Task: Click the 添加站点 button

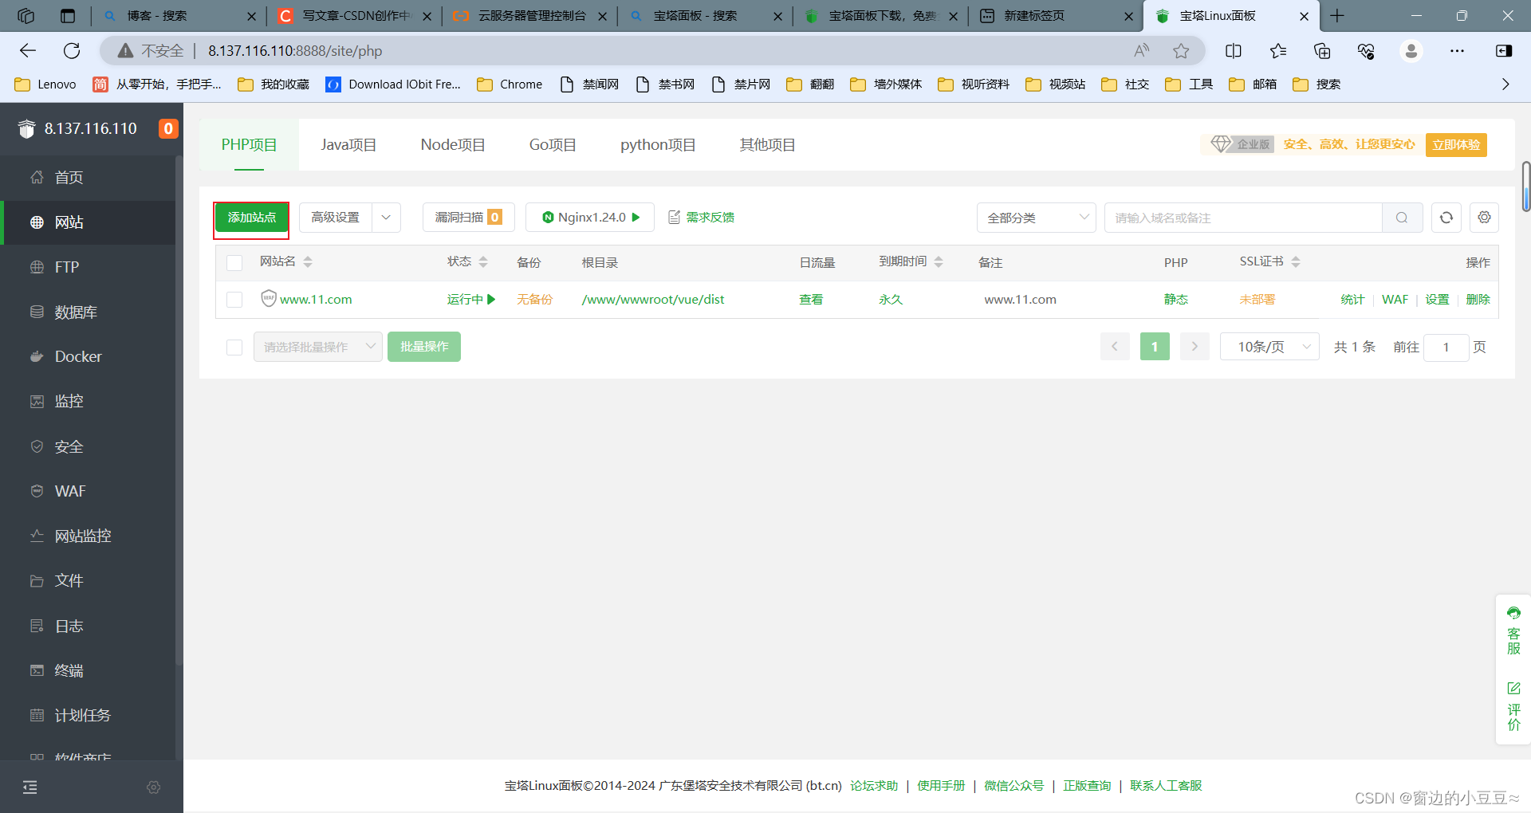Action: point(252,218)
